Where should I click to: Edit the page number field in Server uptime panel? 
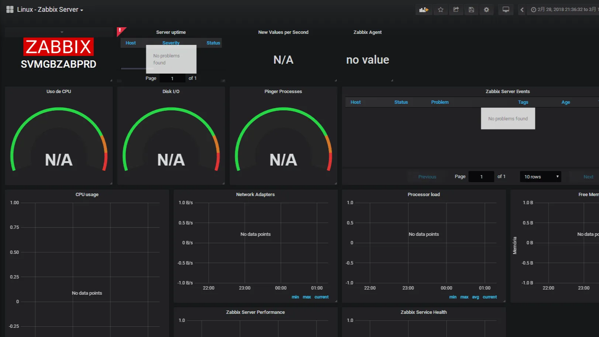coord(172,78)
